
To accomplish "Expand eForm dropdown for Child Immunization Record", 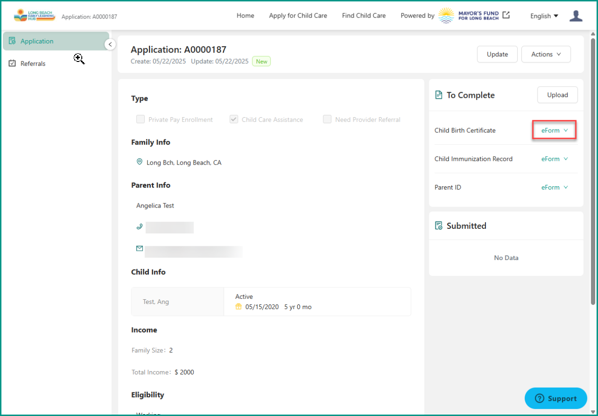I will point(555,159).
